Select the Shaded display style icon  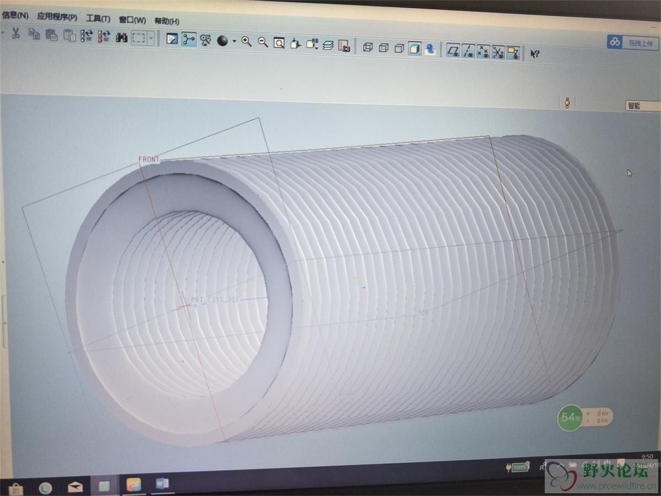415,49
